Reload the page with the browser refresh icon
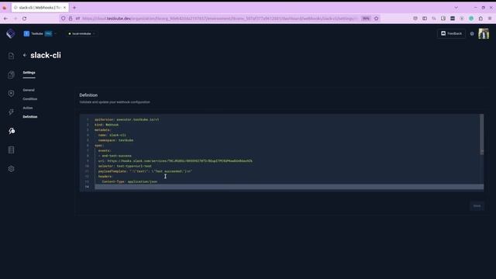The height and width of the screenshot is (279, 496). (x=24, y=19)
